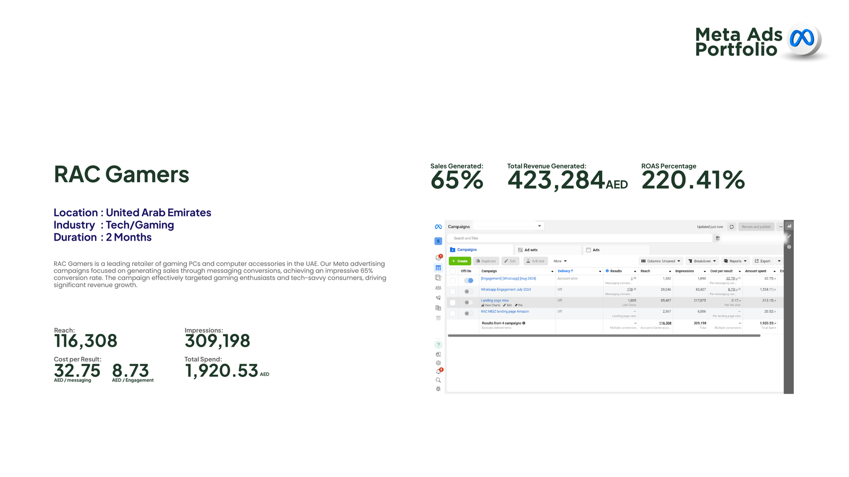Click the Duplicate button

coord(486,261)
